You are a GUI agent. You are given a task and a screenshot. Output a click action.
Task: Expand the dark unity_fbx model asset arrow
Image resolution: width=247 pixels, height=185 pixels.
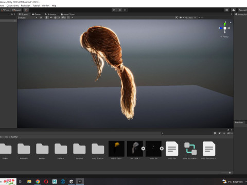click(x=162, y=149)
